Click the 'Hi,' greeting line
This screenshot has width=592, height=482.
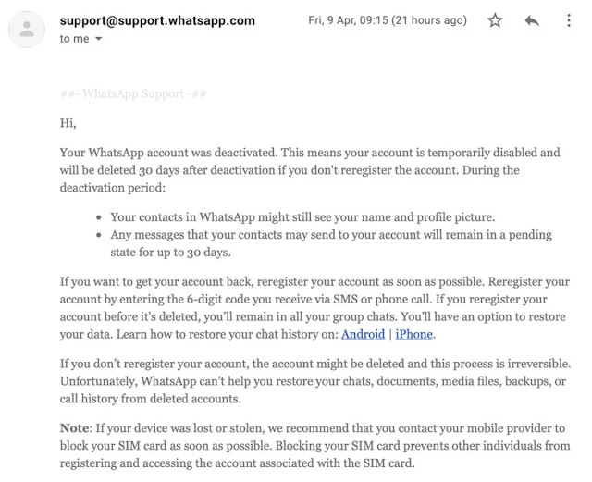(68, 123)
